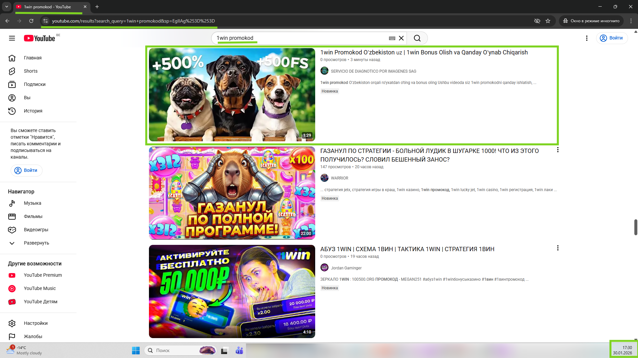Open the taskbar clock and date
Screen dimensions: 638x358
(623, 350)
